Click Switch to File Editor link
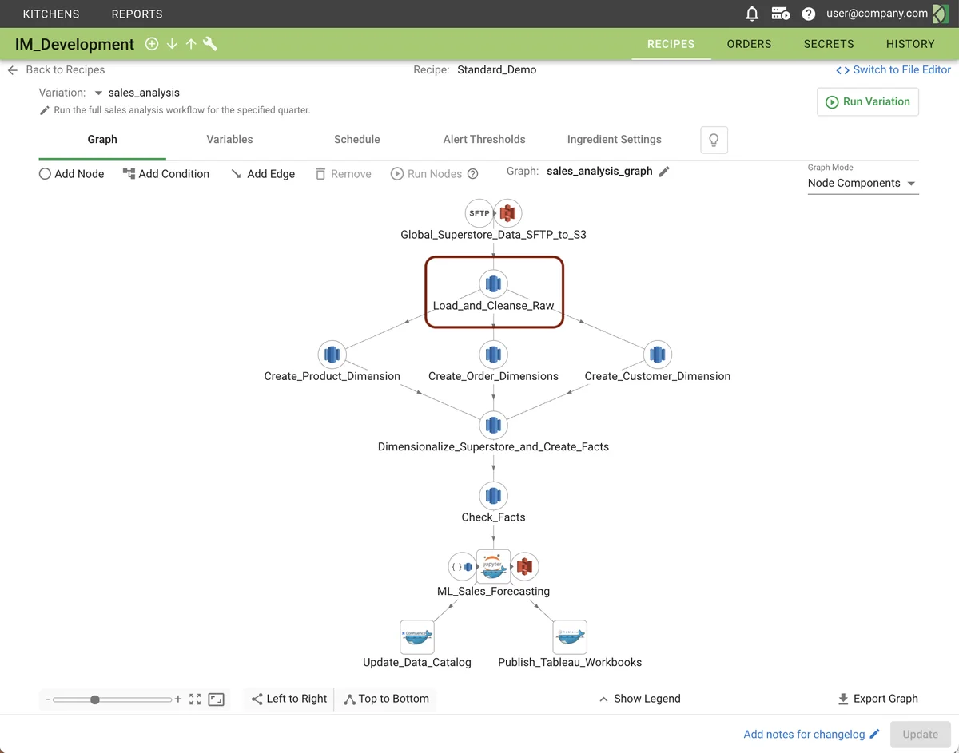The height and width of the screenshot is (753, 959). pos(893,70)
